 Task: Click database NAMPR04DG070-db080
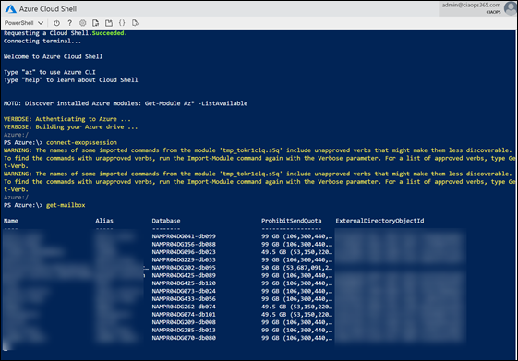184,338
